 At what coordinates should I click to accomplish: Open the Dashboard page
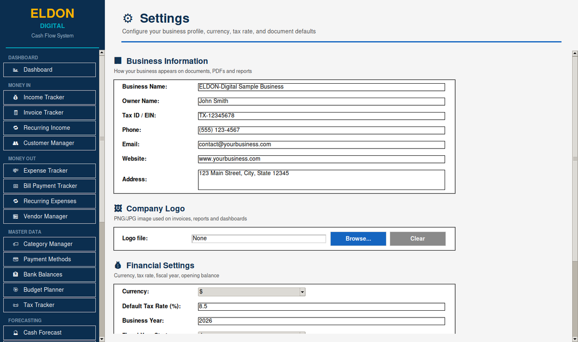click(x=50, y=70)
